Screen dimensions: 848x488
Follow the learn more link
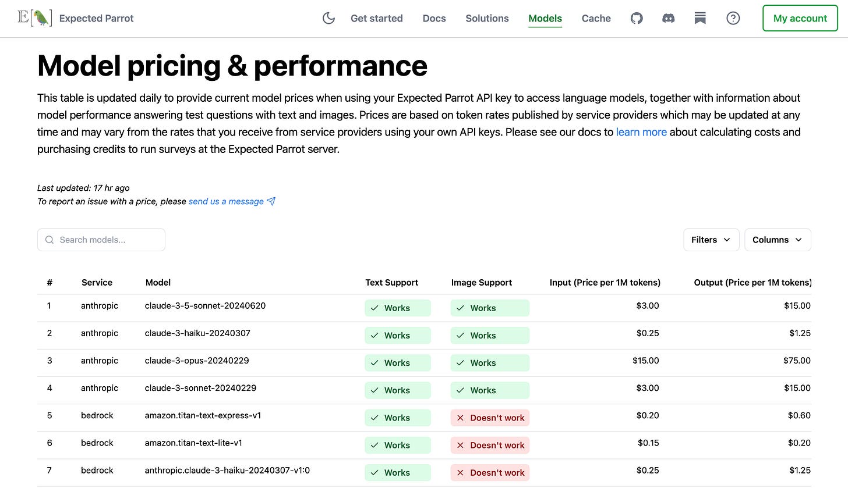pos(641,132)
